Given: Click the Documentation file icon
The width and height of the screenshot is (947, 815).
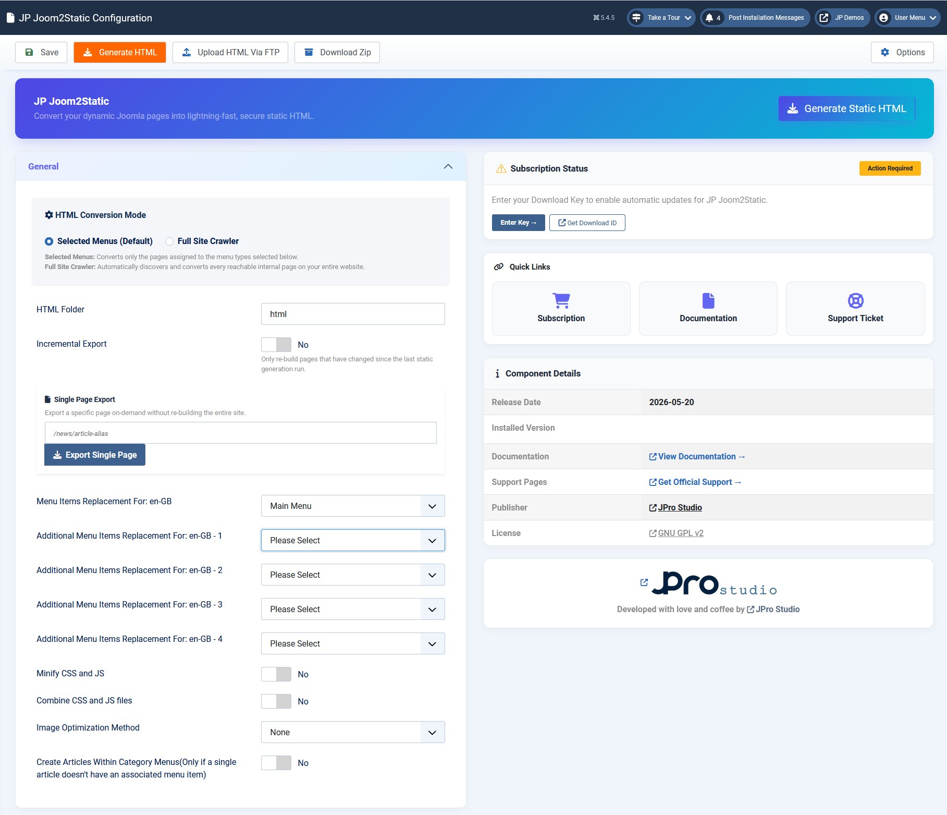Looking at the screenshot, I should [x=708, y=300].
